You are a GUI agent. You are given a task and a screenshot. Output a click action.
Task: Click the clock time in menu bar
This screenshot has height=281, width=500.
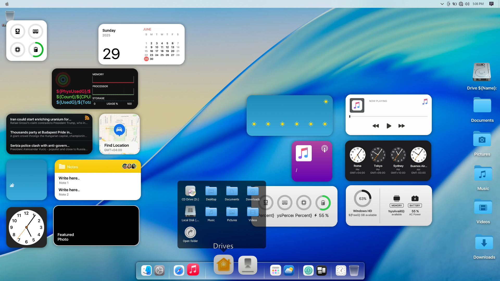[x=478, y=4]
